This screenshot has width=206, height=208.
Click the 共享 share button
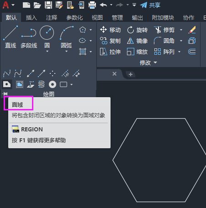click(150, 5)
